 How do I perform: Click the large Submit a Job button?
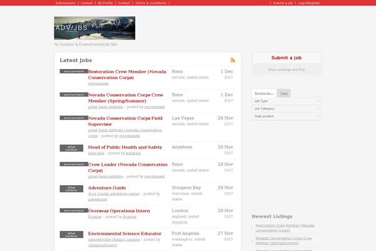click(286, 58)
